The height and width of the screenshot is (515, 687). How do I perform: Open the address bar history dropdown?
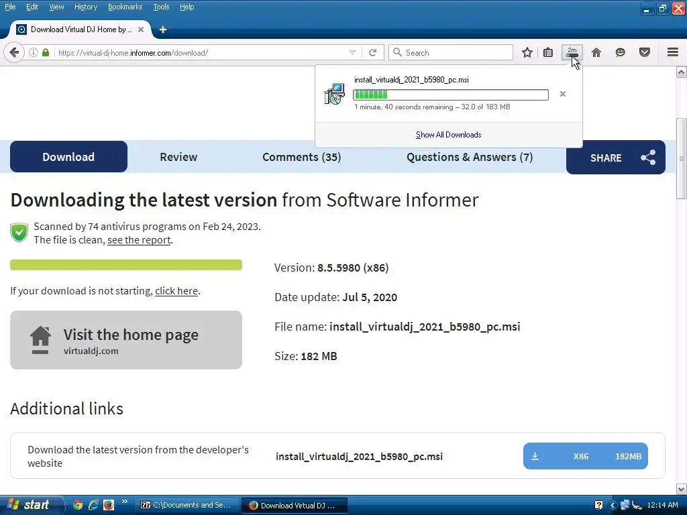[352, 52]
